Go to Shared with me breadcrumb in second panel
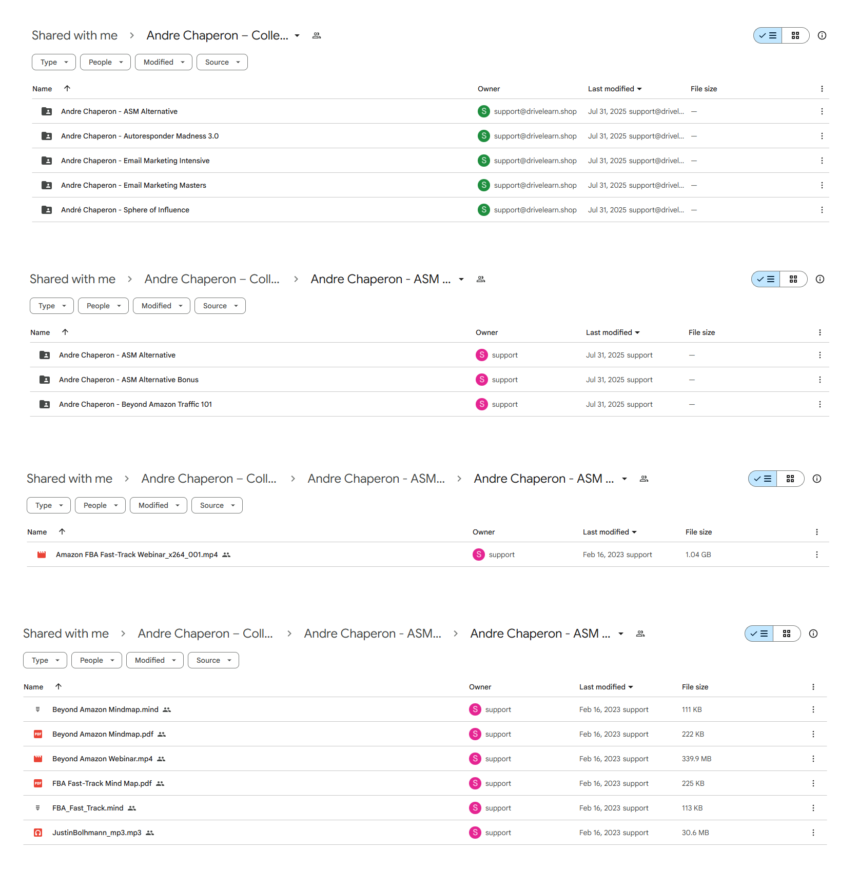The width and height of the screenshot is (858, 870). click(x=72, y=279)
